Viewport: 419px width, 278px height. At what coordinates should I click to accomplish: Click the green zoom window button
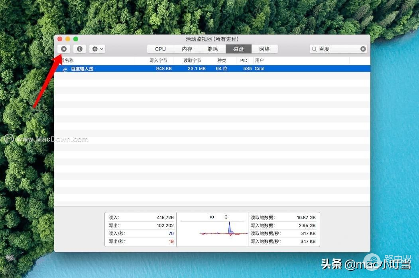(76, 39)
